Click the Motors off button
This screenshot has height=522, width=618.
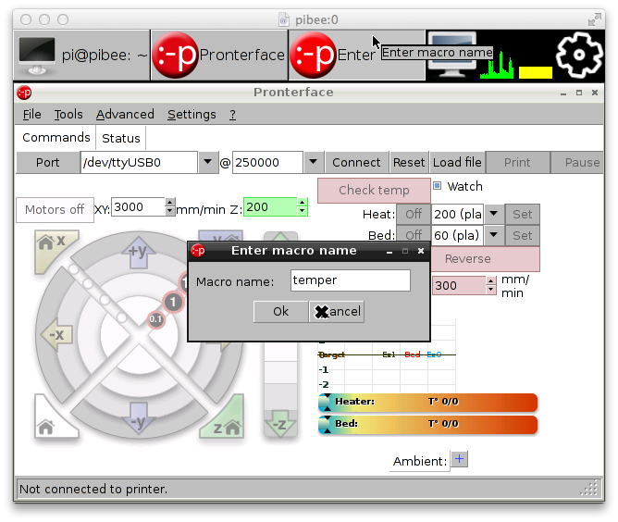[x=55, y=209]
